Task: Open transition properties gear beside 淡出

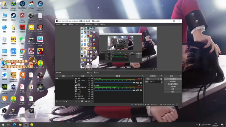Action: (x=161, y=79)
